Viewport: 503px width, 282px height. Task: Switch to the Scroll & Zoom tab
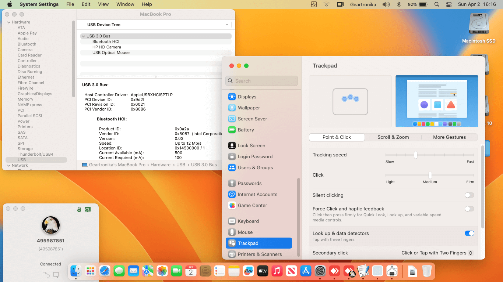(x=393, y=137)
